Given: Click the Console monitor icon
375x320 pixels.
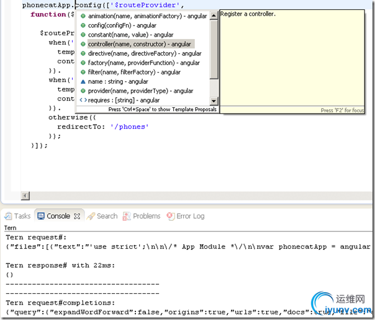Looking at the screenshot, I should (41, 216).
